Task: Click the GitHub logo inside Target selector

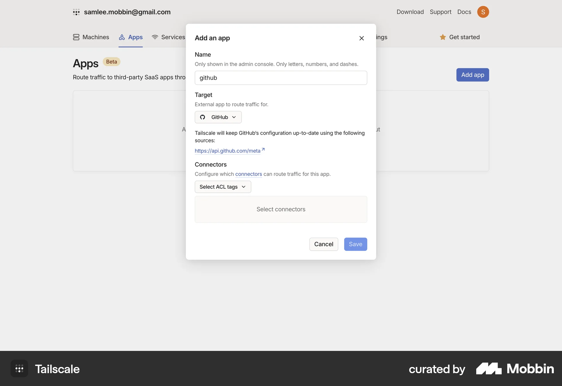Action: (202, 117)
